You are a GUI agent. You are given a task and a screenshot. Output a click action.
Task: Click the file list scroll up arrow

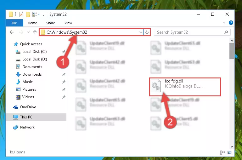[232, 41]
